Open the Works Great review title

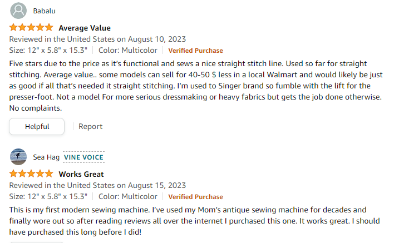pyautogui.click(x=81, y=174)
